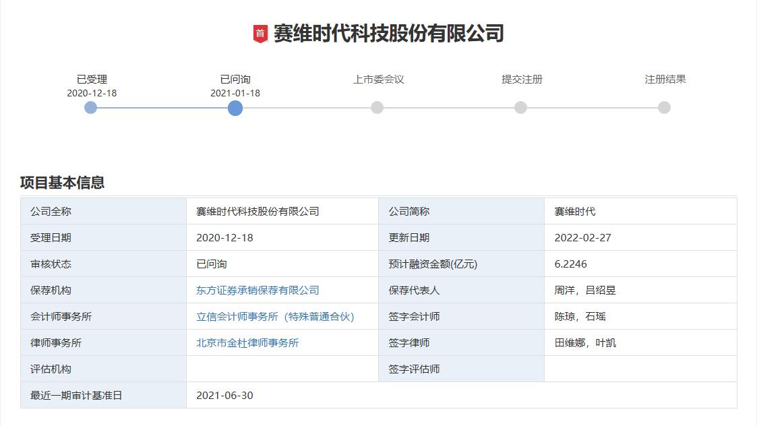Click the 2022-02-27 update date value

pyautogui.click(x=582, y=238)
